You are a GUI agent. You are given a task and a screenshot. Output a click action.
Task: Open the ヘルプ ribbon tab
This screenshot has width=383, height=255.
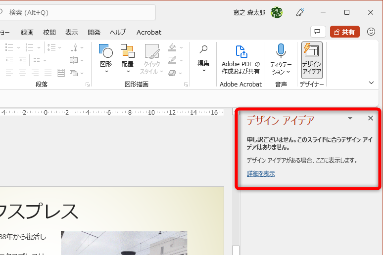click(x=118, y=32)
